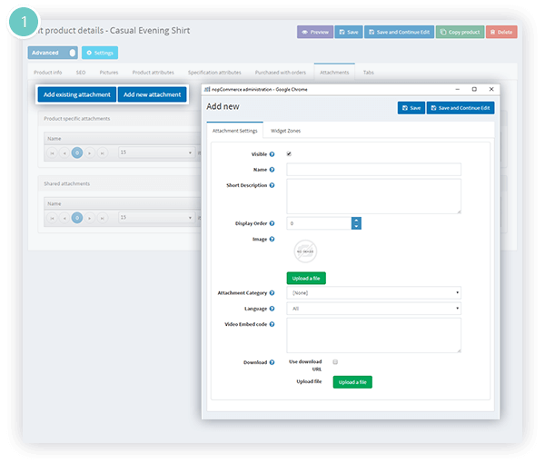Click Add existing attachment
This screenshot has width=545, height=463.
[x=77, y=94]
